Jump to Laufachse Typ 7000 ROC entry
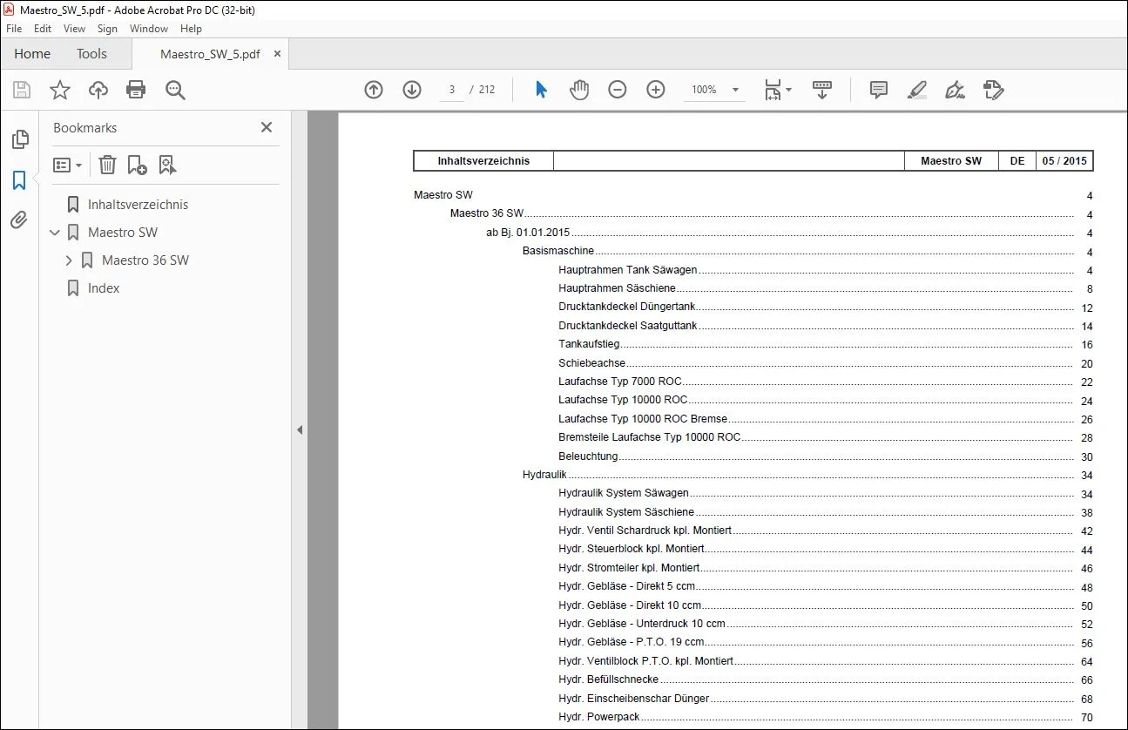This screenshot has width=1128, height=730. point(620,382)
